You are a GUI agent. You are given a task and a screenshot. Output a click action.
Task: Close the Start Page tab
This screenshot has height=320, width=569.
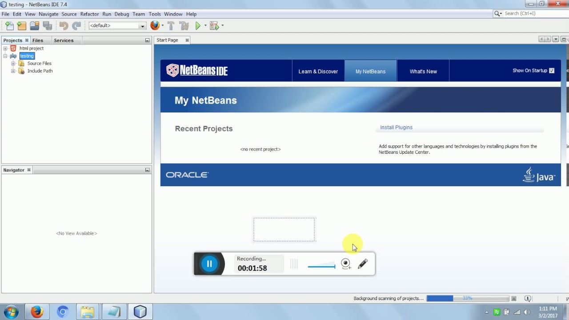click(x=187, y=40)
